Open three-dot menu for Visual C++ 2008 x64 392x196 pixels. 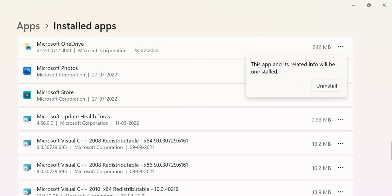340,143
